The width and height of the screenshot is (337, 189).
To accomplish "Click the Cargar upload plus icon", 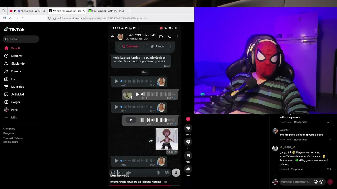I will coord(6,102).
